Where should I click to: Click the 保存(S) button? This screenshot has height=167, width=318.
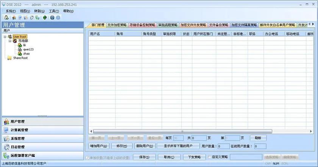pyautogui.click(x=144, y=157)
